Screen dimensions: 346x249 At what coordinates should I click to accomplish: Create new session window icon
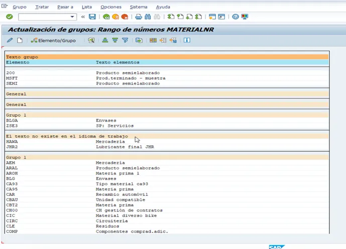tap(212, 17)
